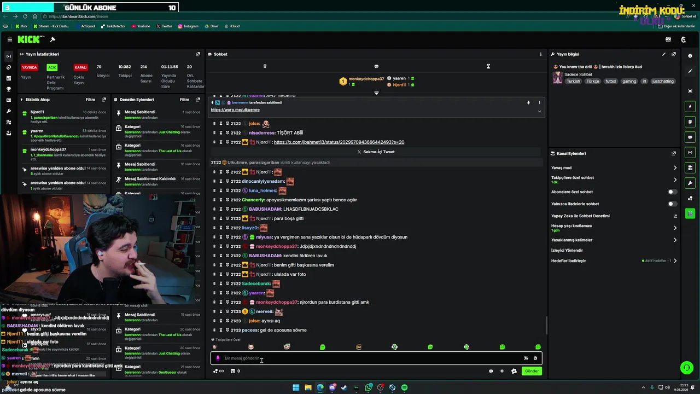Screen dimensions: 700x394
Task: Pop out the Yayın bilgisi panel
Action: 674,54
